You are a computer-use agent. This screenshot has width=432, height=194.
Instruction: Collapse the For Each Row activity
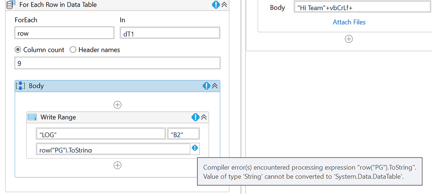(224, 5)
